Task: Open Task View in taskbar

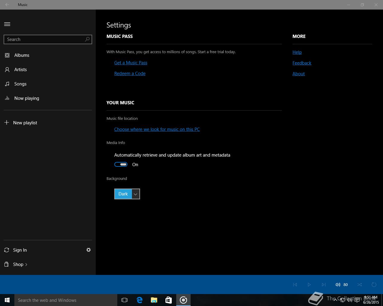Action: point(124,300)
